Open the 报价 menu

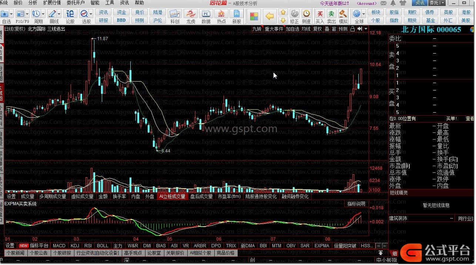pyautogui.click(x=18, y=3)
